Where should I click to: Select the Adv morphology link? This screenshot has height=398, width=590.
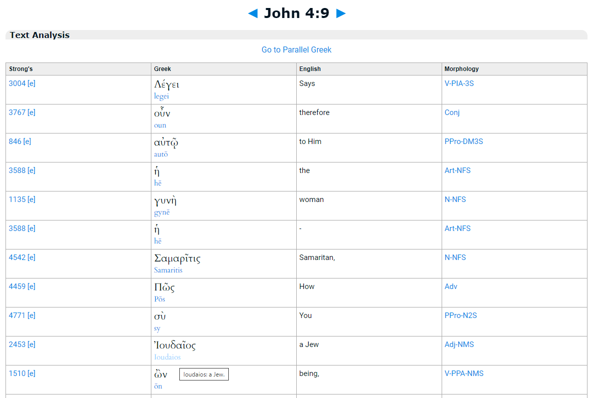tap(451, 286)
